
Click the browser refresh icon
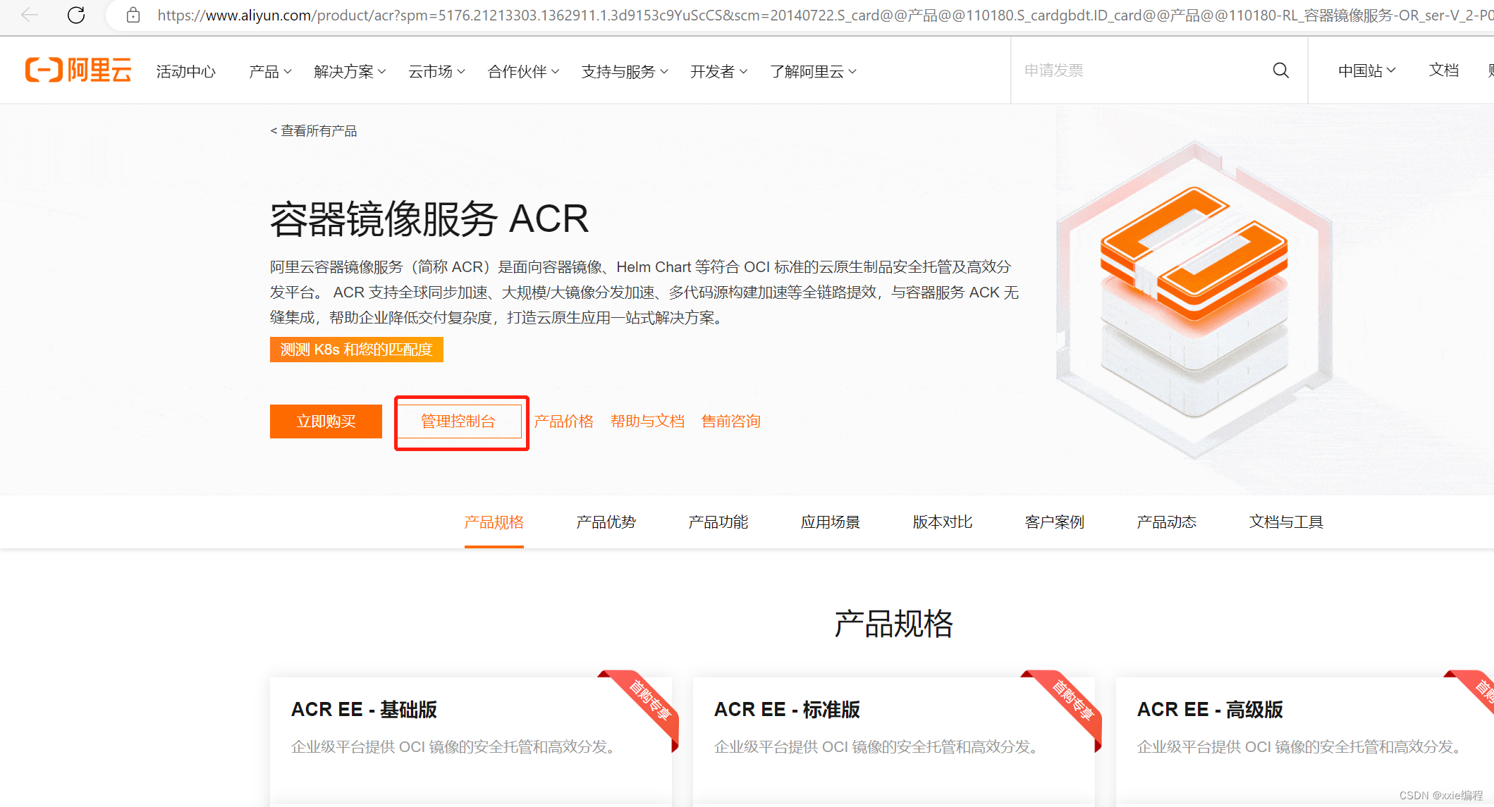(x=76, y=15)
